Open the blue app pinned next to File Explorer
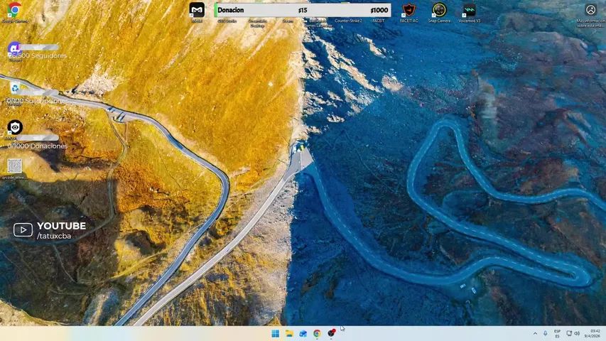The height and width of the screenshot is (341, 606). tap(303, 333)
